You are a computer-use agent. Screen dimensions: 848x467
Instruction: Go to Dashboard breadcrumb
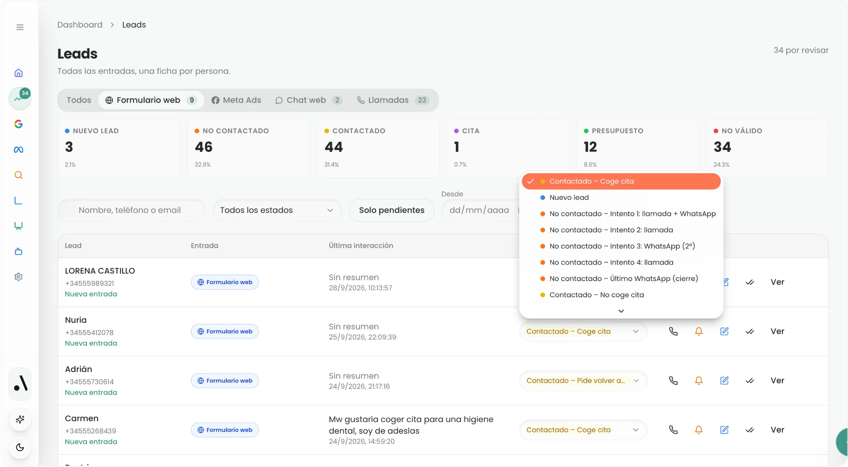click(x=80, y=25)
